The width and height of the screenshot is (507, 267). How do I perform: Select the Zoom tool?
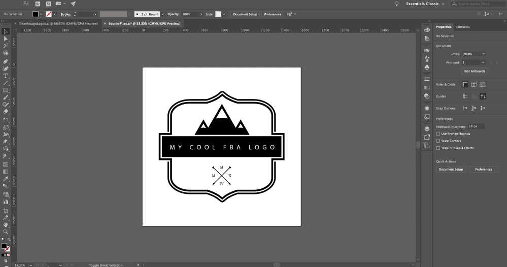[x=6, y=232]
